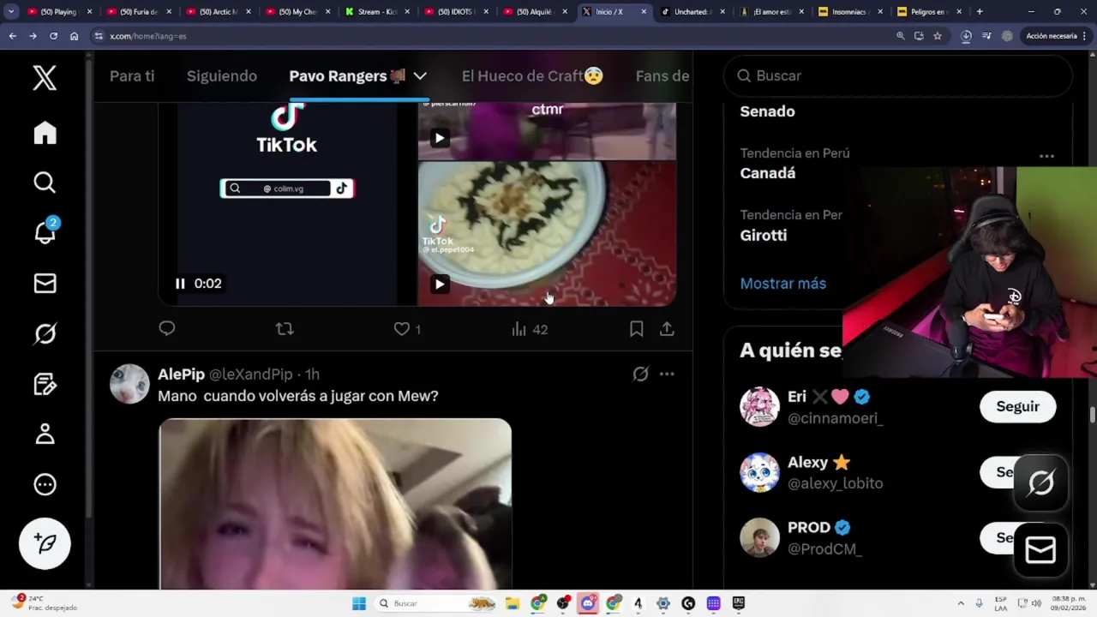Open Grok from the left sidebar

click(x=45, y=333)
